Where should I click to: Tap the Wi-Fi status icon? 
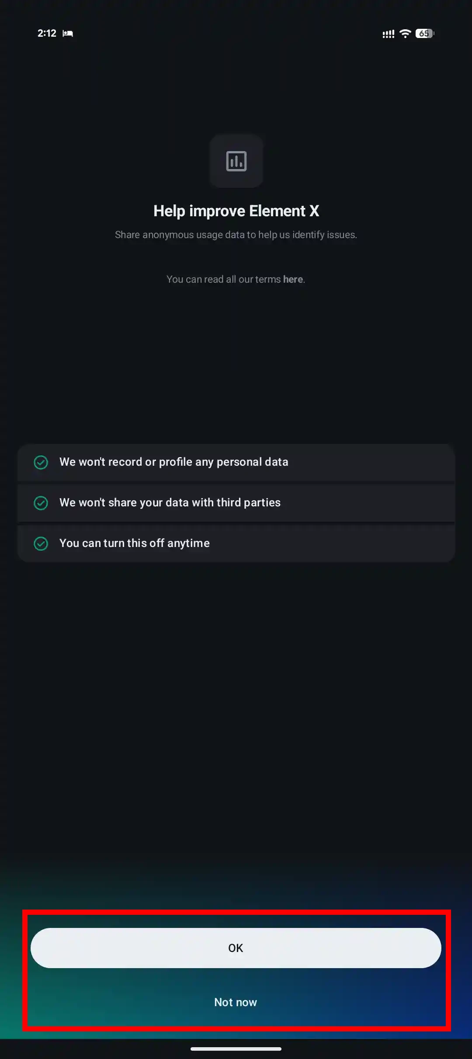point(405,34)
